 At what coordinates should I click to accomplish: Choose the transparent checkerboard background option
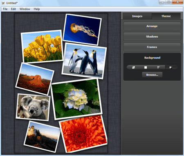tap(134, 67)
